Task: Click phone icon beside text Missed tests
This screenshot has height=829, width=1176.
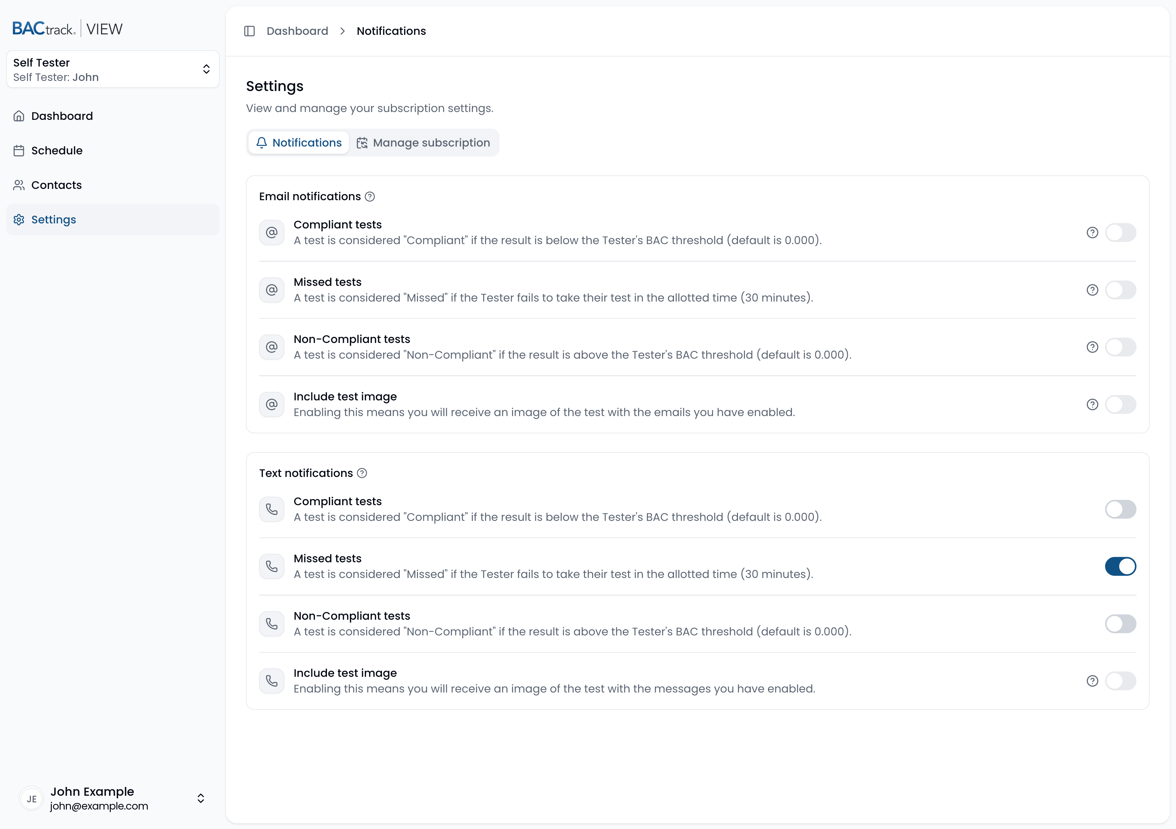Action: [271, 567]
